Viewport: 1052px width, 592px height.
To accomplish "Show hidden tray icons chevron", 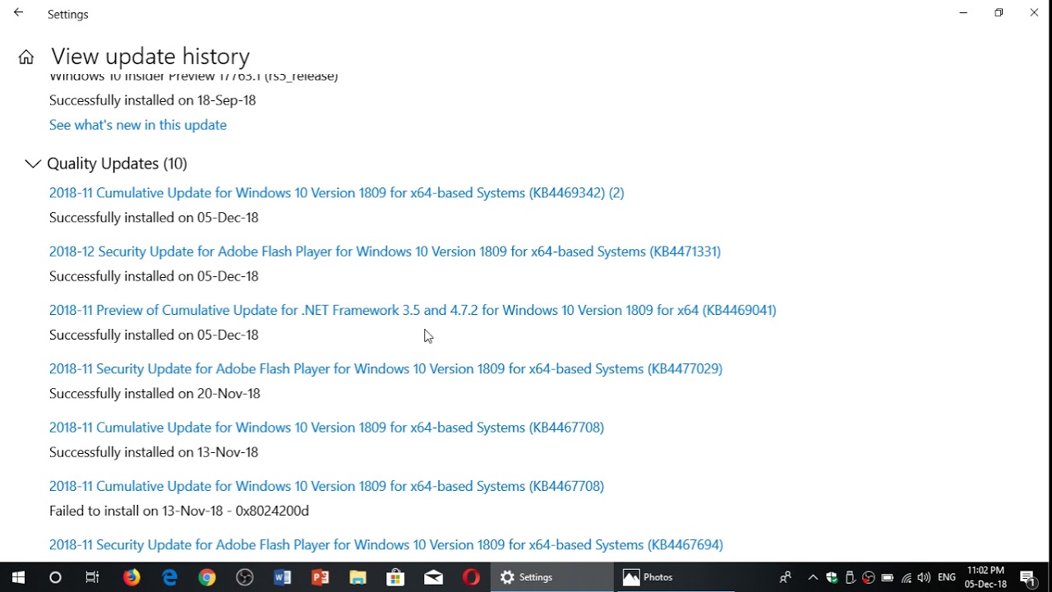I will tap(813, 577).
